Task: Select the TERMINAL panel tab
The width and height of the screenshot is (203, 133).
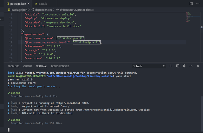Action: coord(42,66)
